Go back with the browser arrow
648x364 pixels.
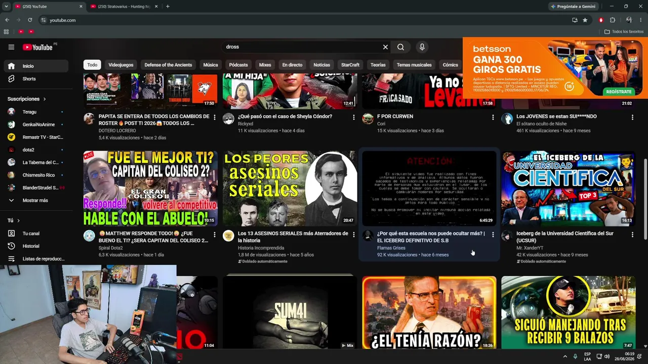click(7, 20)
